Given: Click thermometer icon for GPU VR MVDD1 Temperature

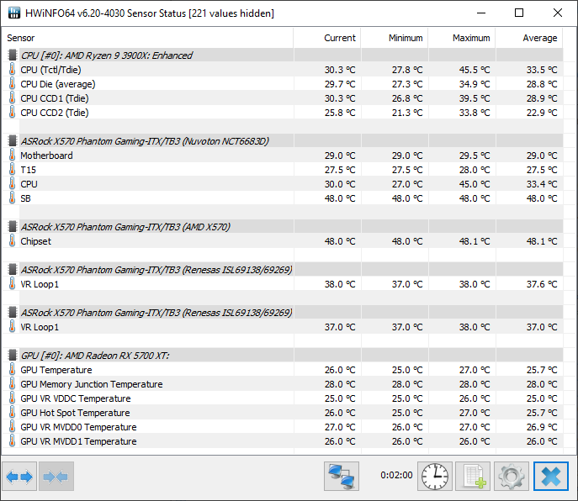Looking at the screenshot, I should pyautogui.click(x=12, y=441).
